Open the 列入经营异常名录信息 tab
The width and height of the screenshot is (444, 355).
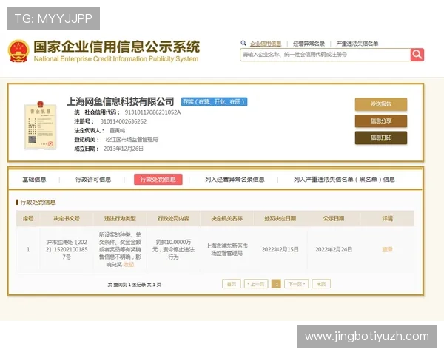tap(235, 180)
